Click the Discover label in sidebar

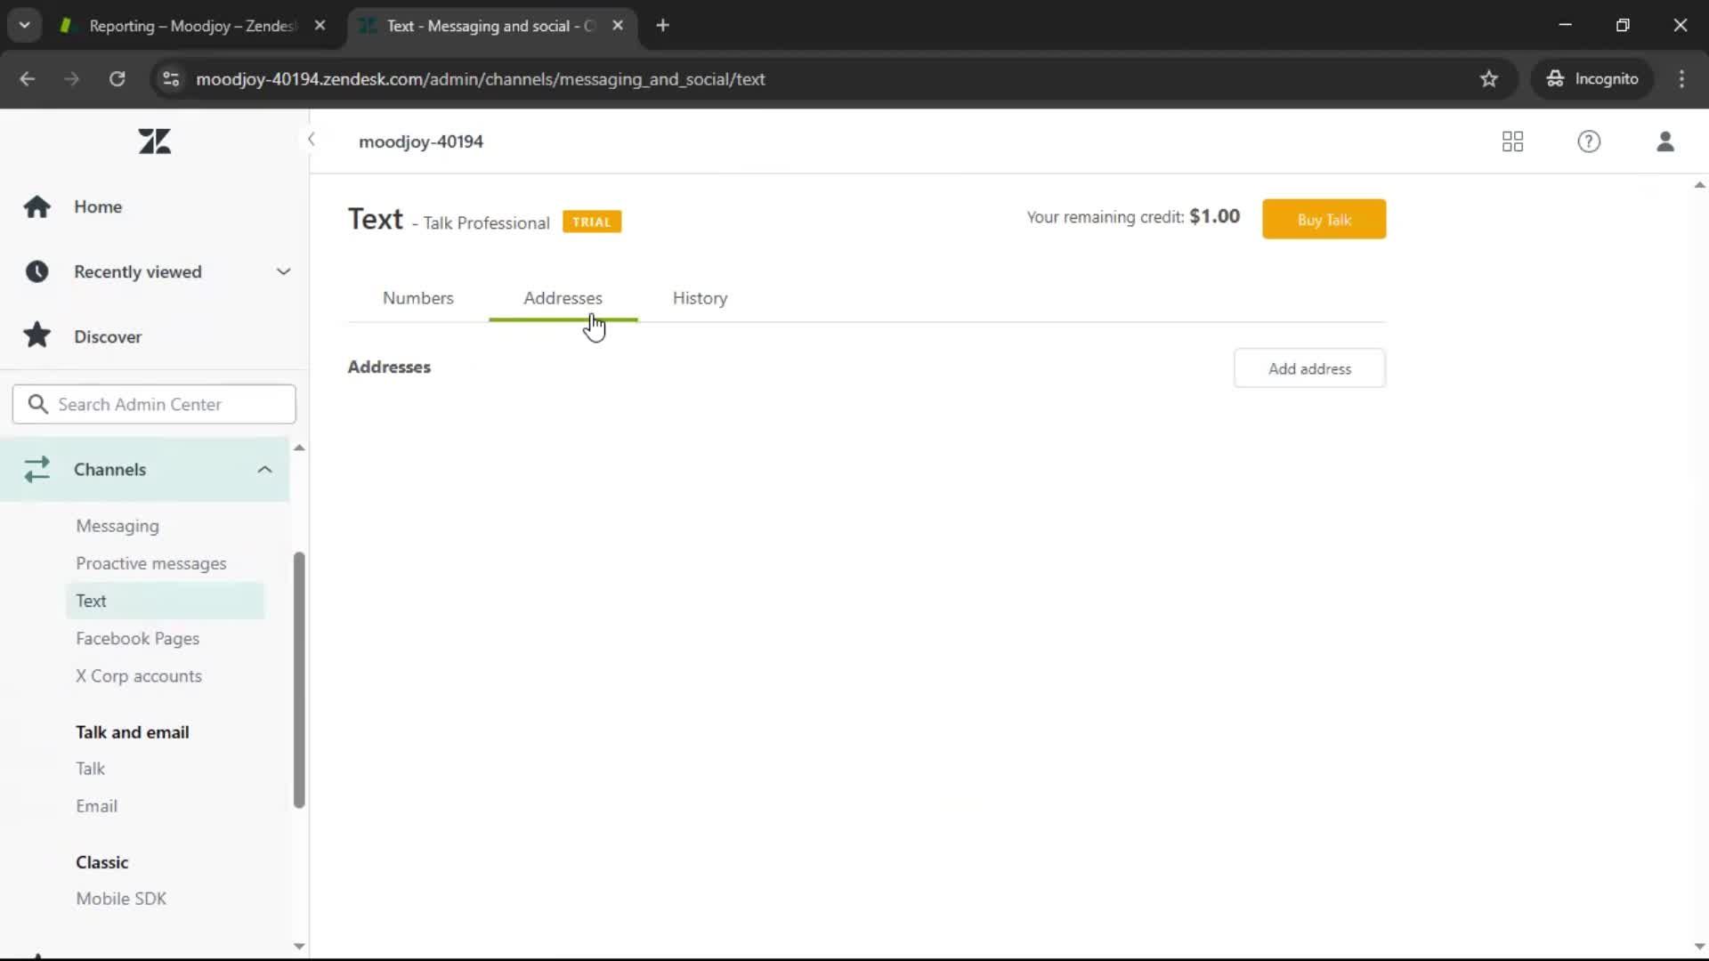108,336
